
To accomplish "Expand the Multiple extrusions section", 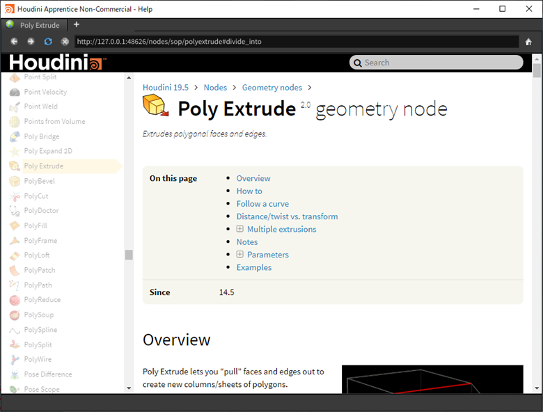I will 239,229.
